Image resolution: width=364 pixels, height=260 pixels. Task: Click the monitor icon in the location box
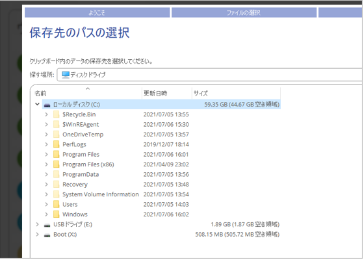66,75
